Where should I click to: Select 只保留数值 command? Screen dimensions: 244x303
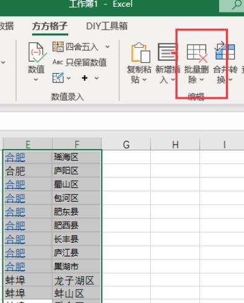pyautogui.click(x=79, y=62)
